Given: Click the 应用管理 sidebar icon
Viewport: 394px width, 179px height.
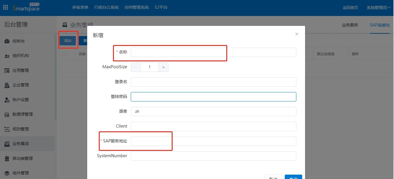Looking at the screenshot, I should pos(7,71).
